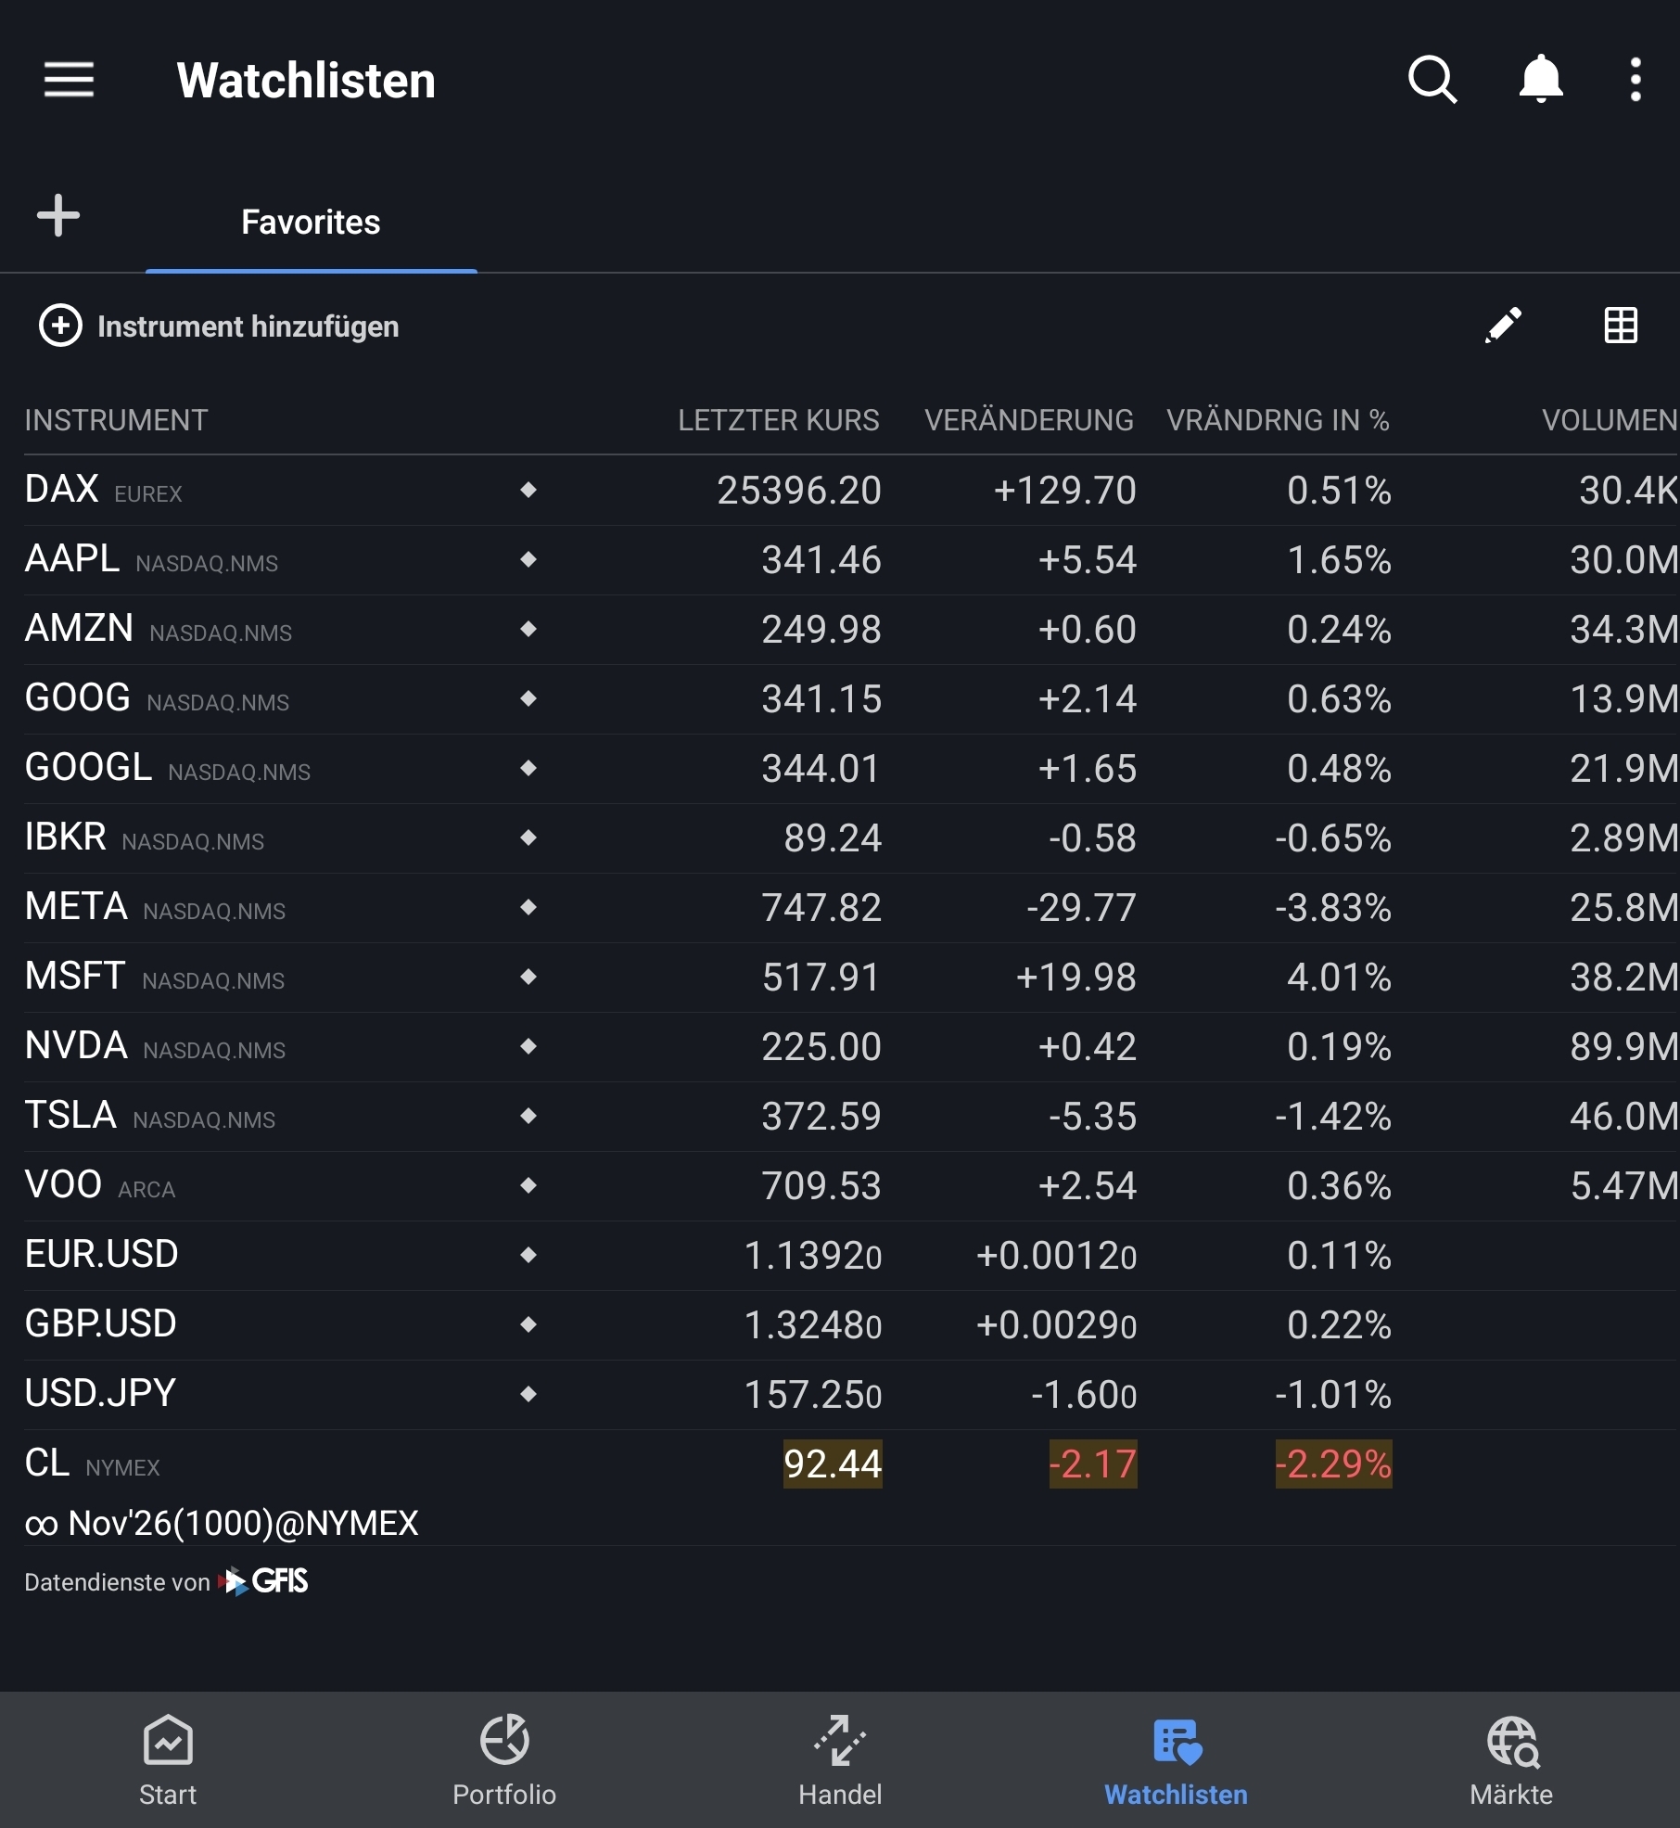Open the GFIS data services link
Viewport: 1680px width, 1828px height.
coord(262,1581)
